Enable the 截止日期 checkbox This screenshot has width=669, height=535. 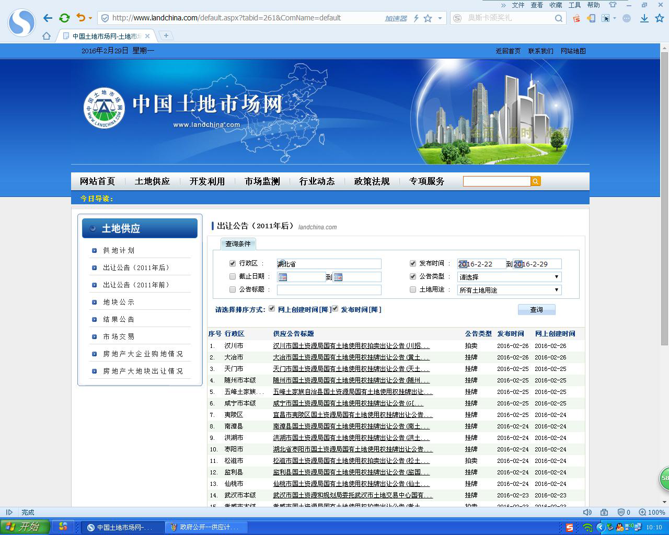click(233, 276)
